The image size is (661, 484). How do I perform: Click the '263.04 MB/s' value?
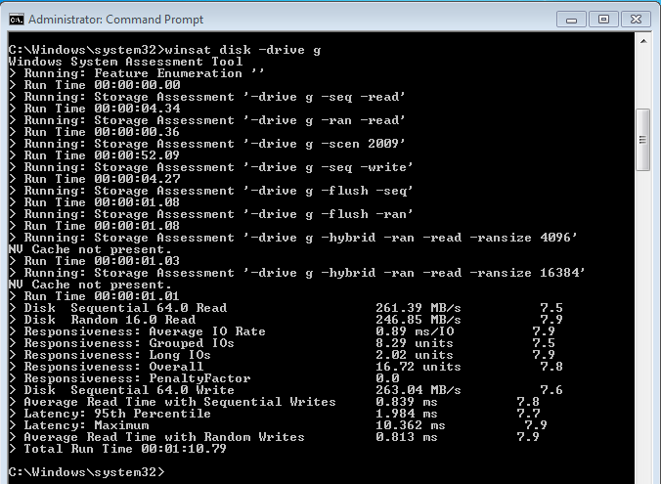click(419, 390)
